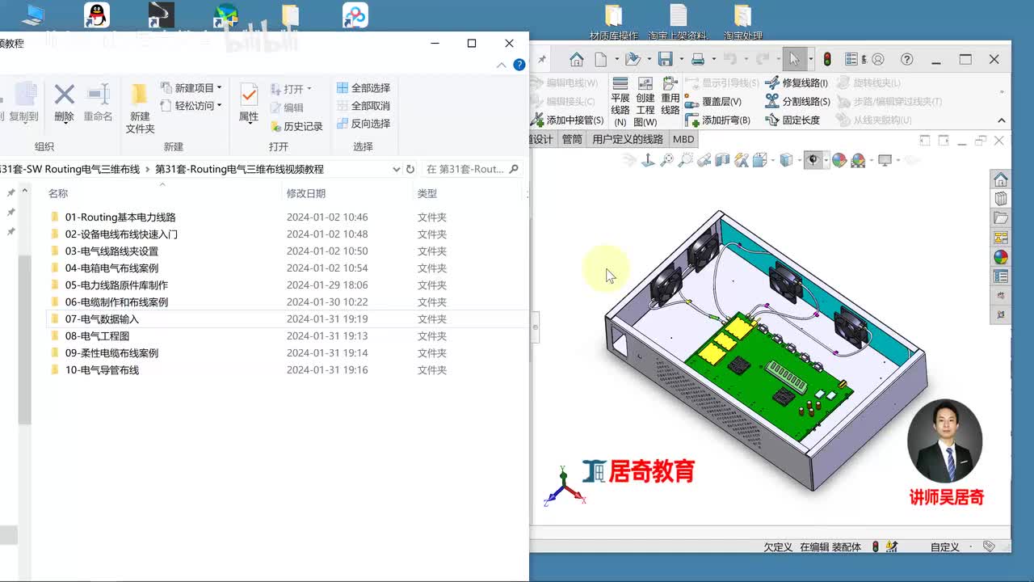Collapse the Explorer ribbon chevron
Image resolution: width=1034 pixels, height=582 pixels.
click(502, 65)
